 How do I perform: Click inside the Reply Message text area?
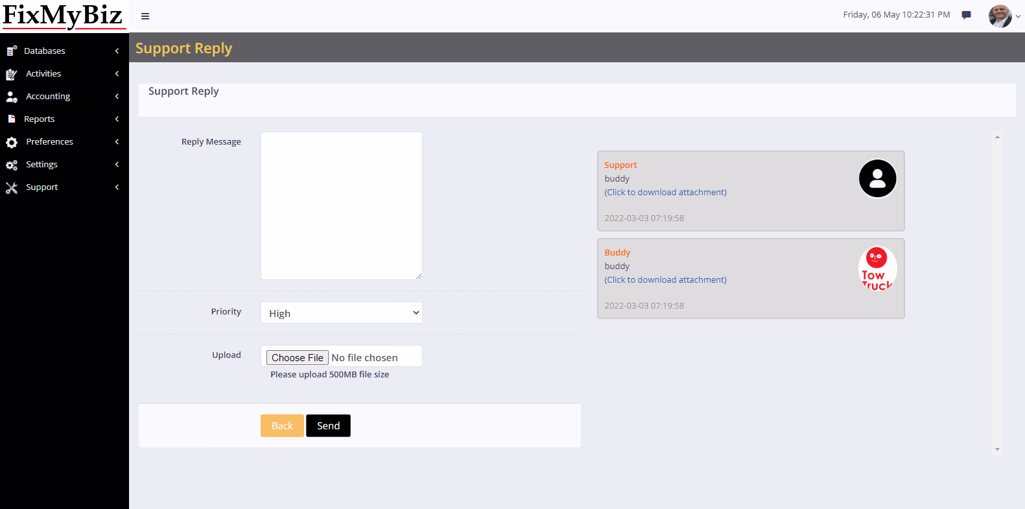pos(341,206)
